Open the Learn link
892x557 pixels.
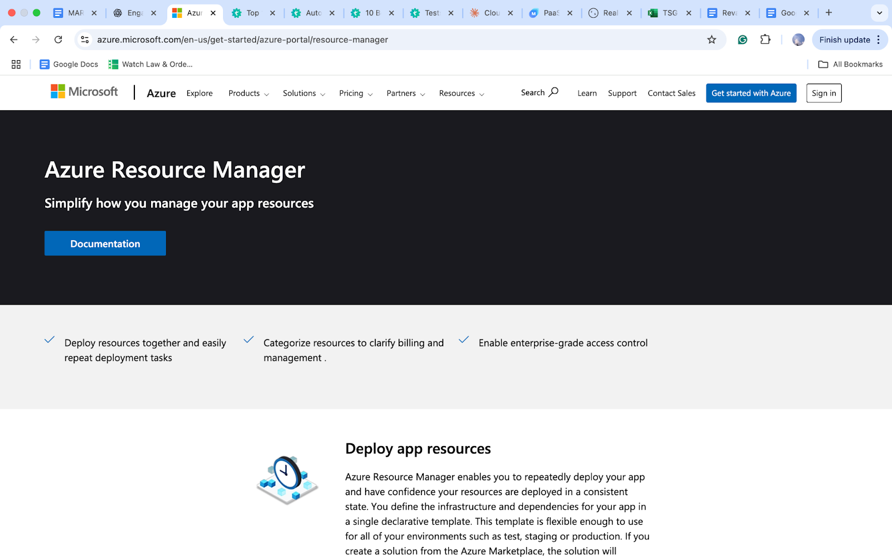tap(587, 93)
